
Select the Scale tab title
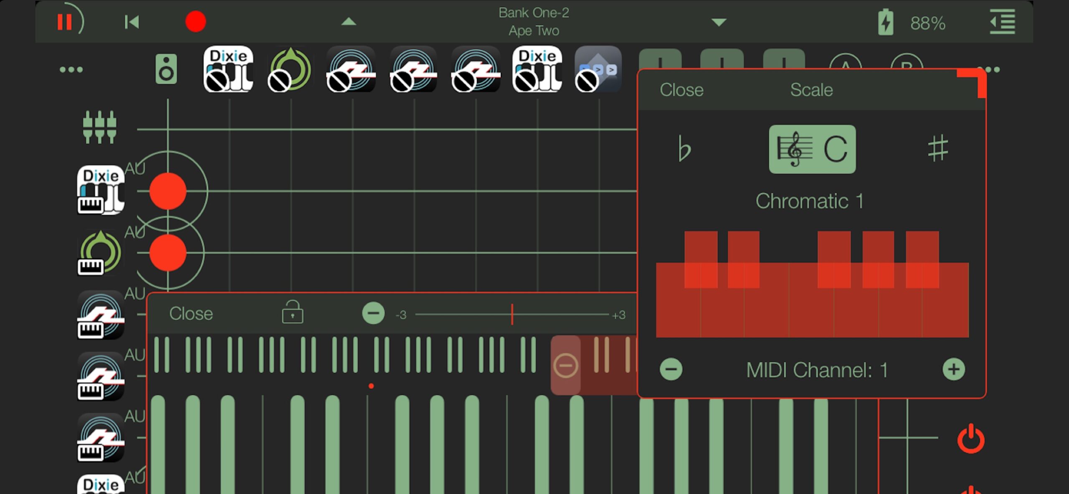pos(811,90)
